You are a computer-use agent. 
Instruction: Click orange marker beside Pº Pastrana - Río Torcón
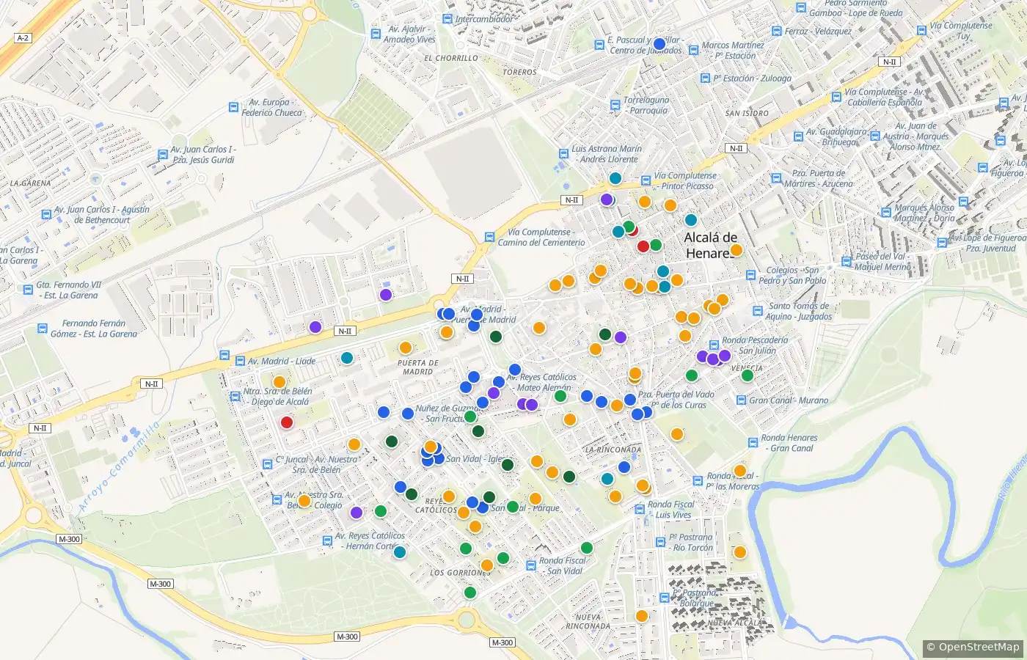(739, 552)
